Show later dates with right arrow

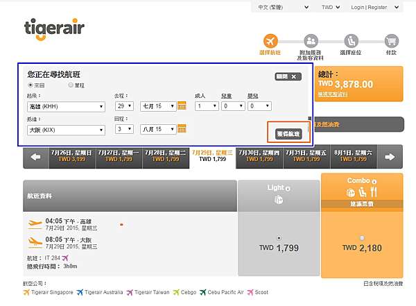pos(390,157)
